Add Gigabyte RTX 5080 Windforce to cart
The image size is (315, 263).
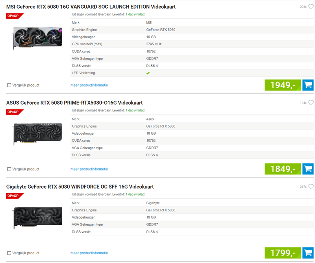point(308,253)
